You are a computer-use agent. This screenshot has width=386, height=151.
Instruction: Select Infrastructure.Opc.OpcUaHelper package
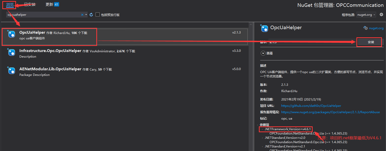pos(125,54)
